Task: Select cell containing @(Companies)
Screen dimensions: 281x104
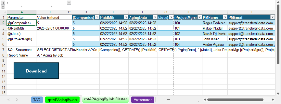Action: pos(22,23)
